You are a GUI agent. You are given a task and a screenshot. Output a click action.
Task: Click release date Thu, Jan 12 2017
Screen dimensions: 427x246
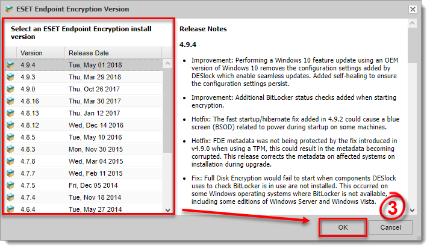94,113
